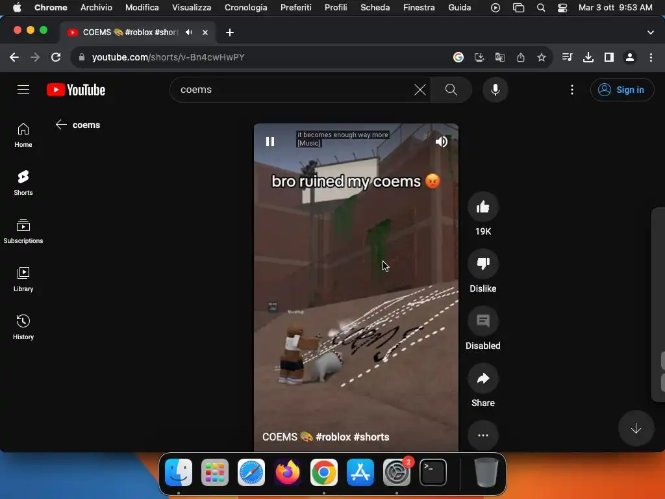Open Subscriptions in the sidebar
The width and height of the screenshot is (665, 499).
tap(23, 231)
